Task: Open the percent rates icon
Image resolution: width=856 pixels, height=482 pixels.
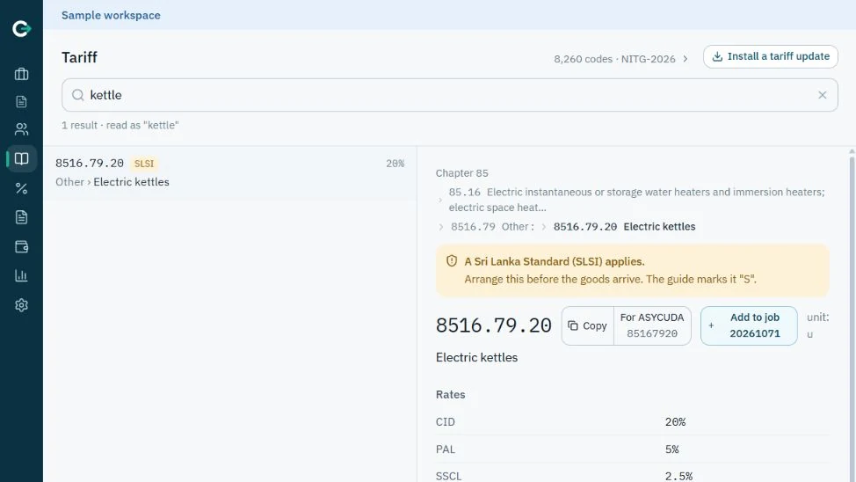Action: pyautogui.click(x=21, y=188)
